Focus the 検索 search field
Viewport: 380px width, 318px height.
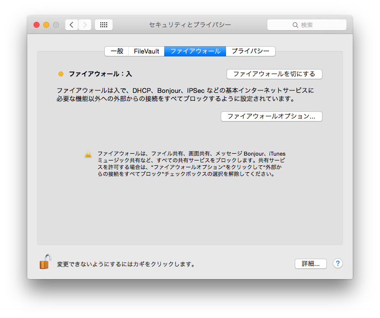point(307,25)
